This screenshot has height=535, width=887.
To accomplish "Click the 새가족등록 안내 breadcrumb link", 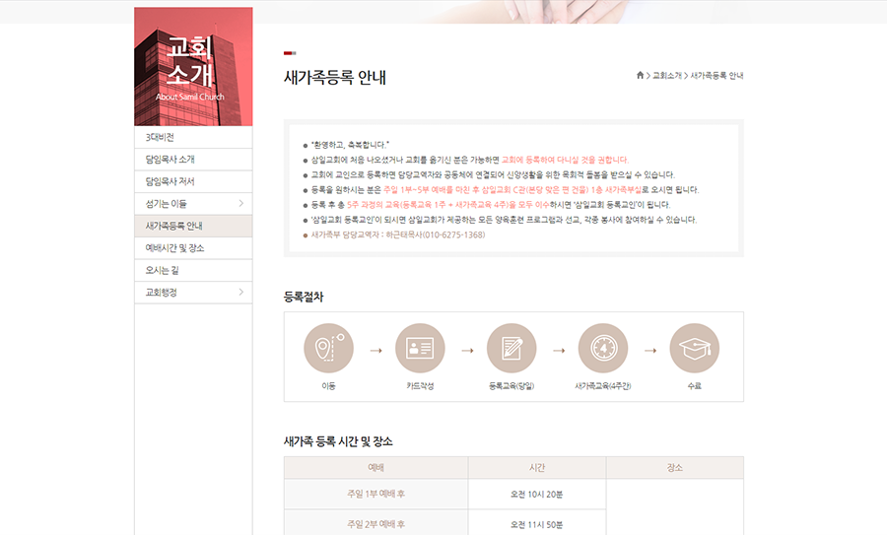I will click(716, 75).
